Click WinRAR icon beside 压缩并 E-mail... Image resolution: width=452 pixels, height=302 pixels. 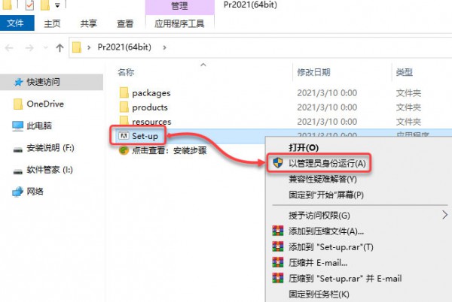[278, 262]
